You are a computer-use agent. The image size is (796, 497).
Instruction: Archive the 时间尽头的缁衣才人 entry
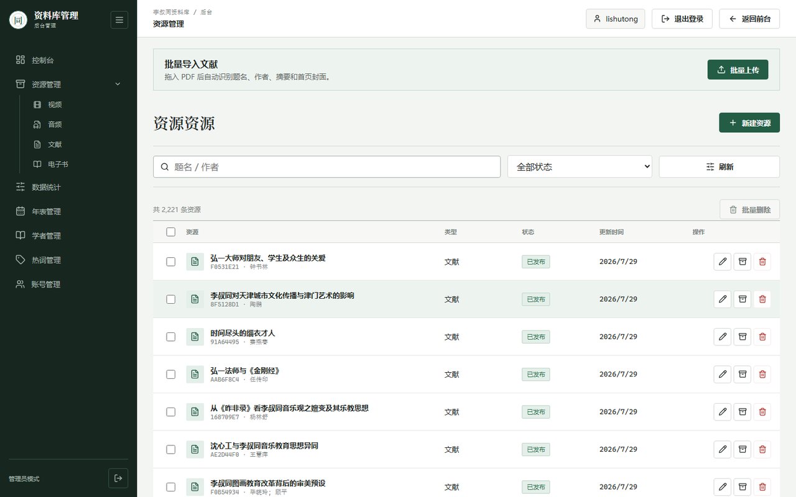point(743,337)
